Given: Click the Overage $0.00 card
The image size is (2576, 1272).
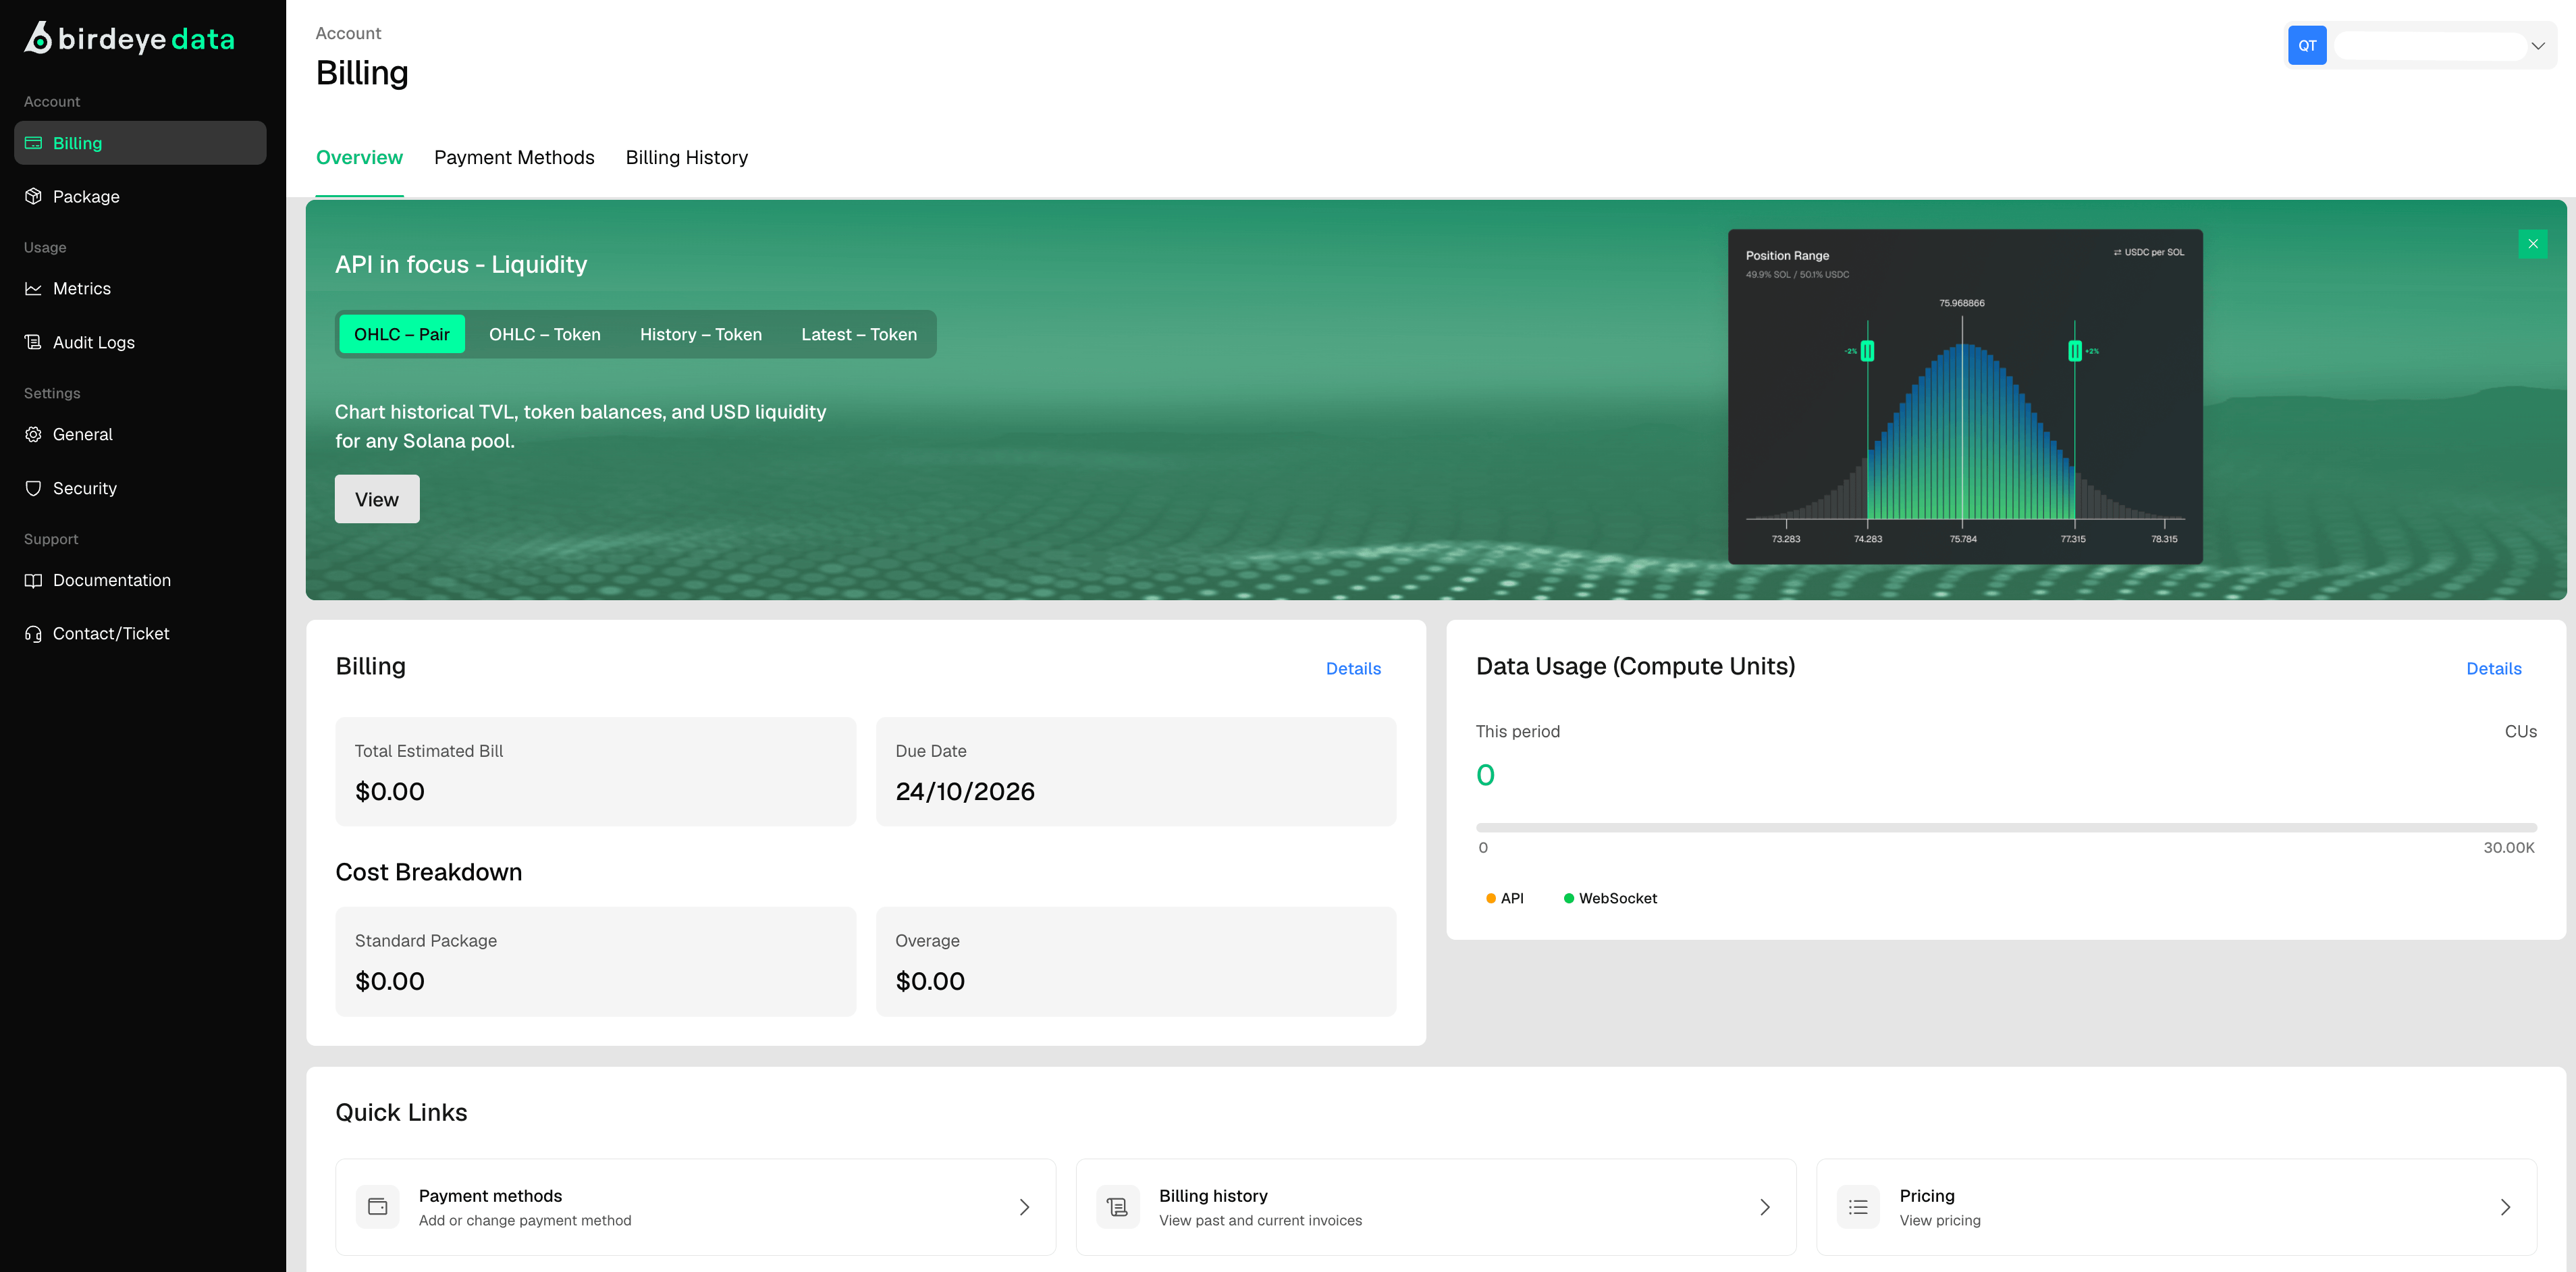Looking at the screenshot, I should [1136, 962].
